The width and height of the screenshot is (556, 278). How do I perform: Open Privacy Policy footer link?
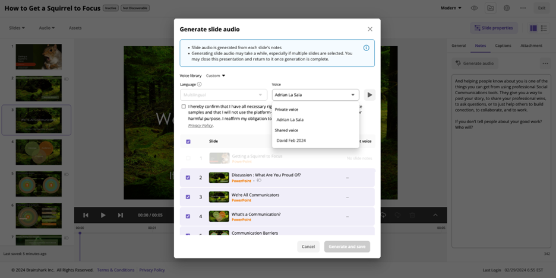pos(151,270)
